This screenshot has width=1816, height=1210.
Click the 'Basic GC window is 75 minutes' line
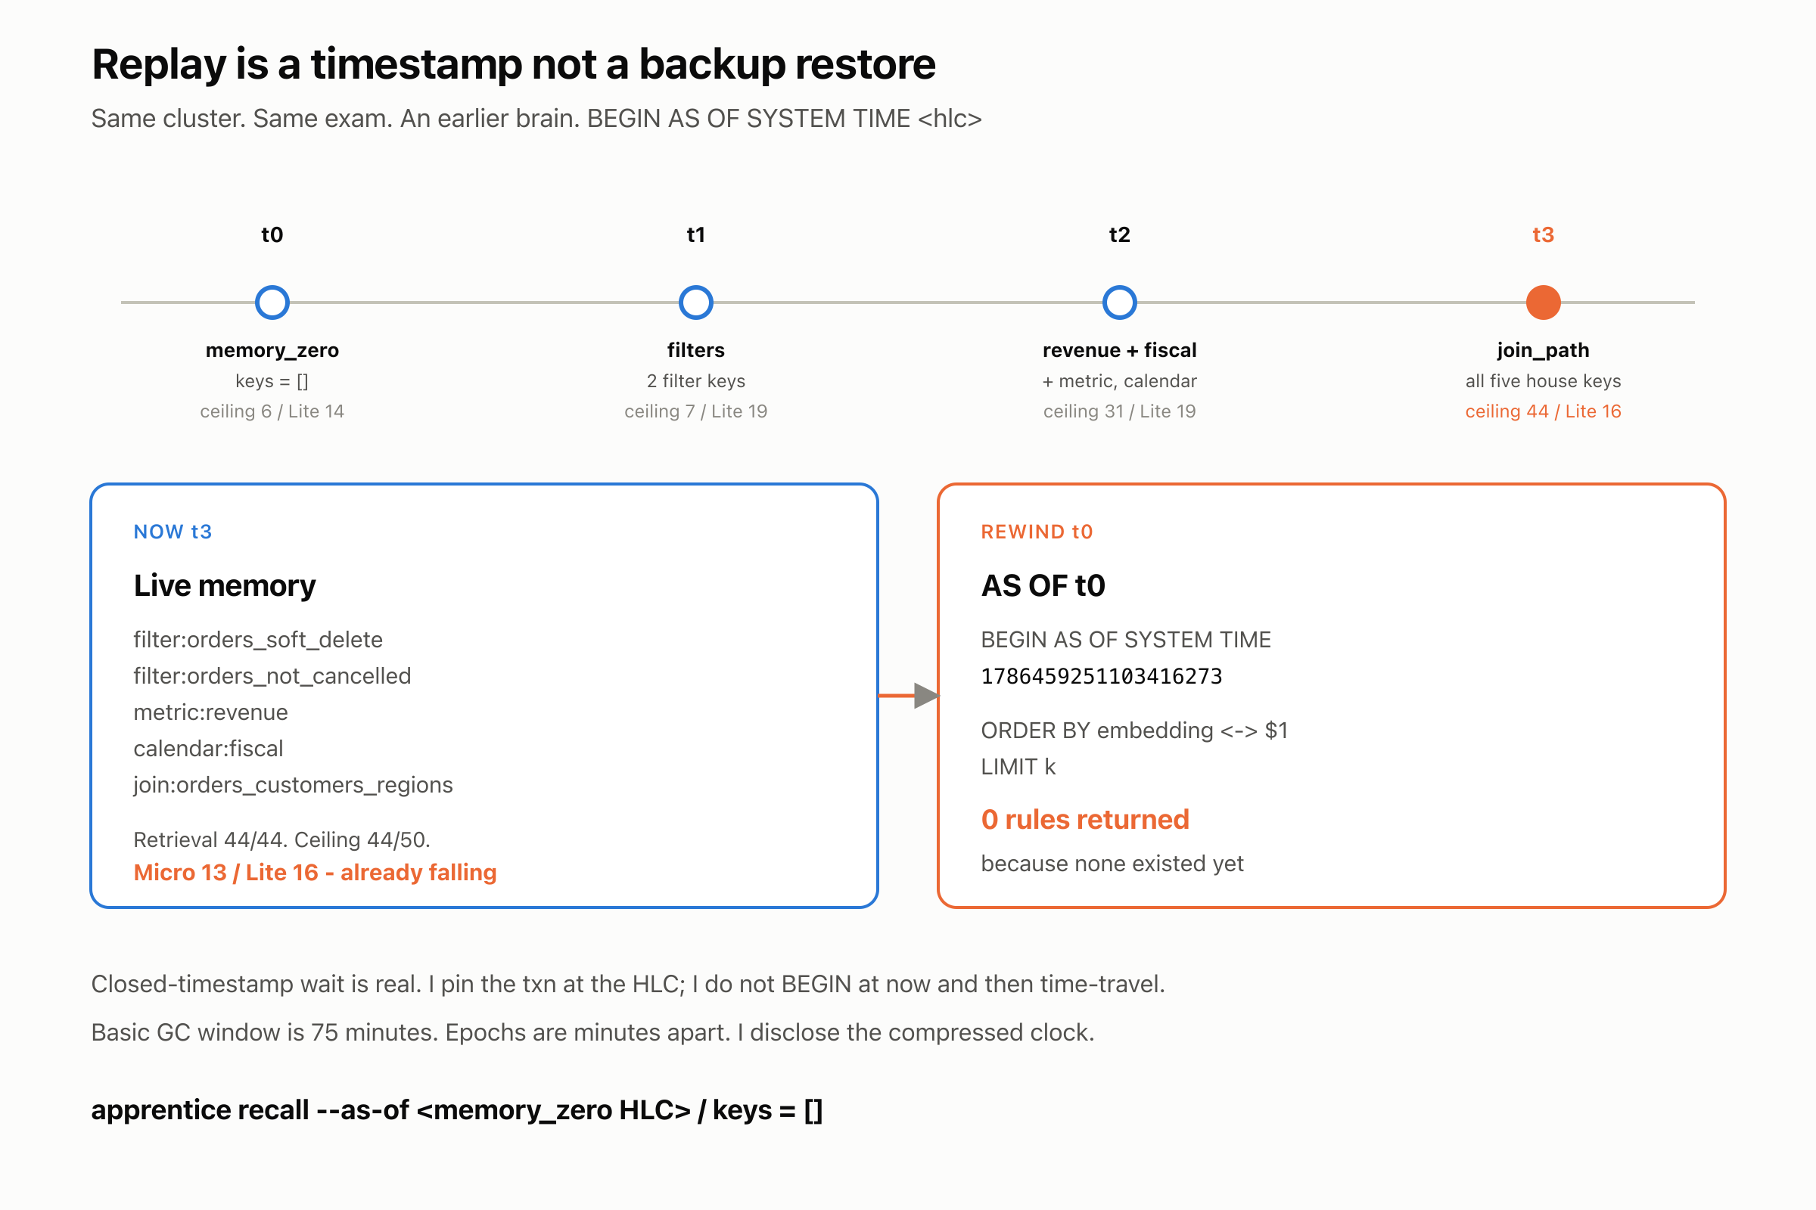point(593,1033)
